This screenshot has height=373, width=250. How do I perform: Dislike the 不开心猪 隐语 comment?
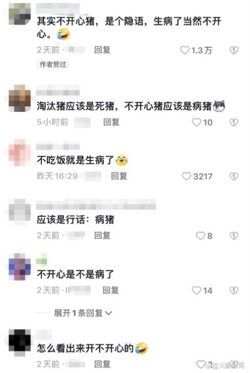click(x=234, y=50)
